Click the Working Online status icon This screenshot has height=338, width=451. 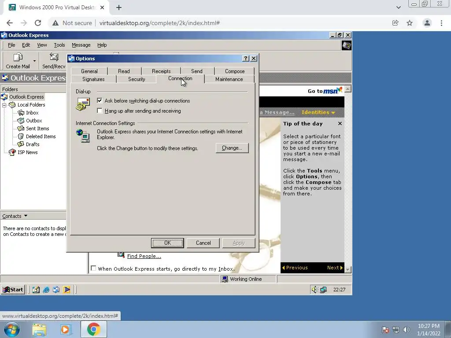(225, 279)
